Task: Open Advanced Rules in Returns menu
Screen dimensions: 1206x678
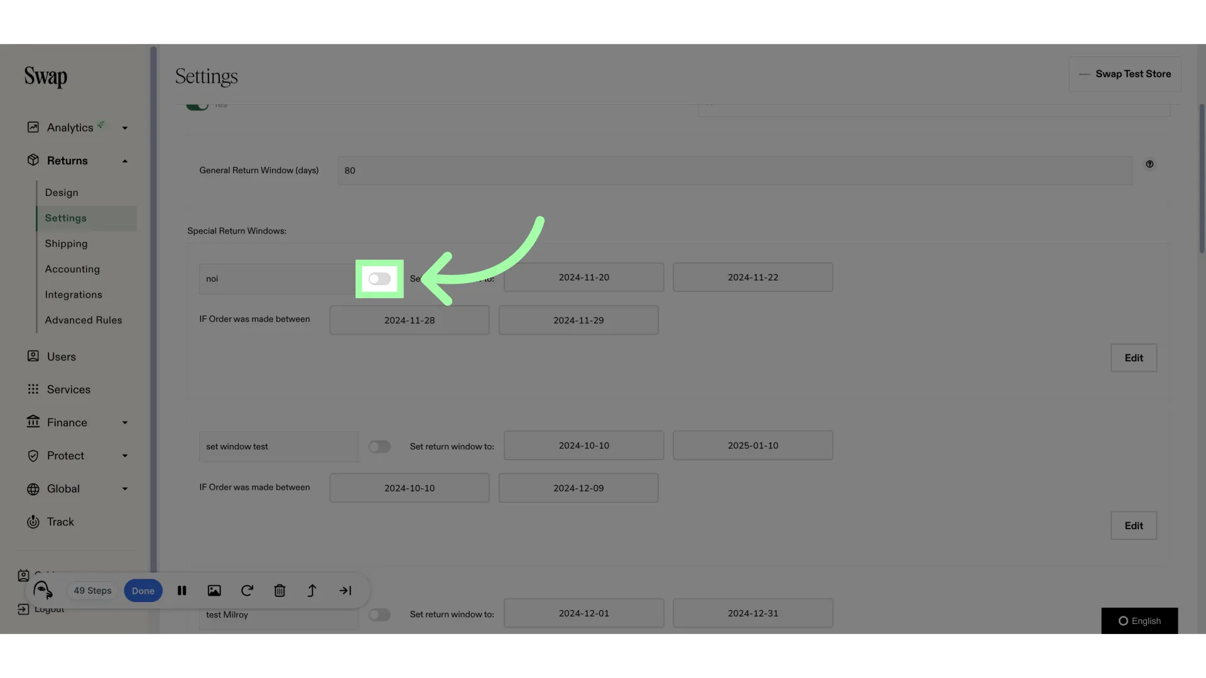Action: pos(84,320)
